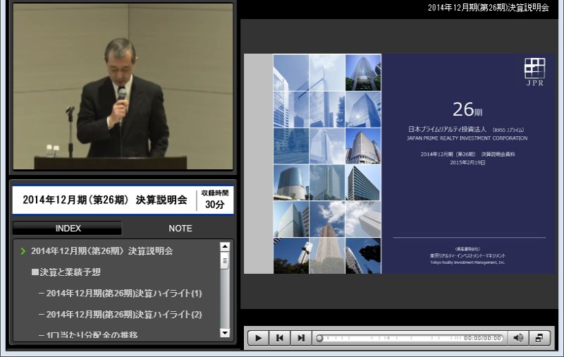The width and height of the screenshot is (564, 357).
Task: Click the index list scroll down arrow
Action: click(225, 333)
